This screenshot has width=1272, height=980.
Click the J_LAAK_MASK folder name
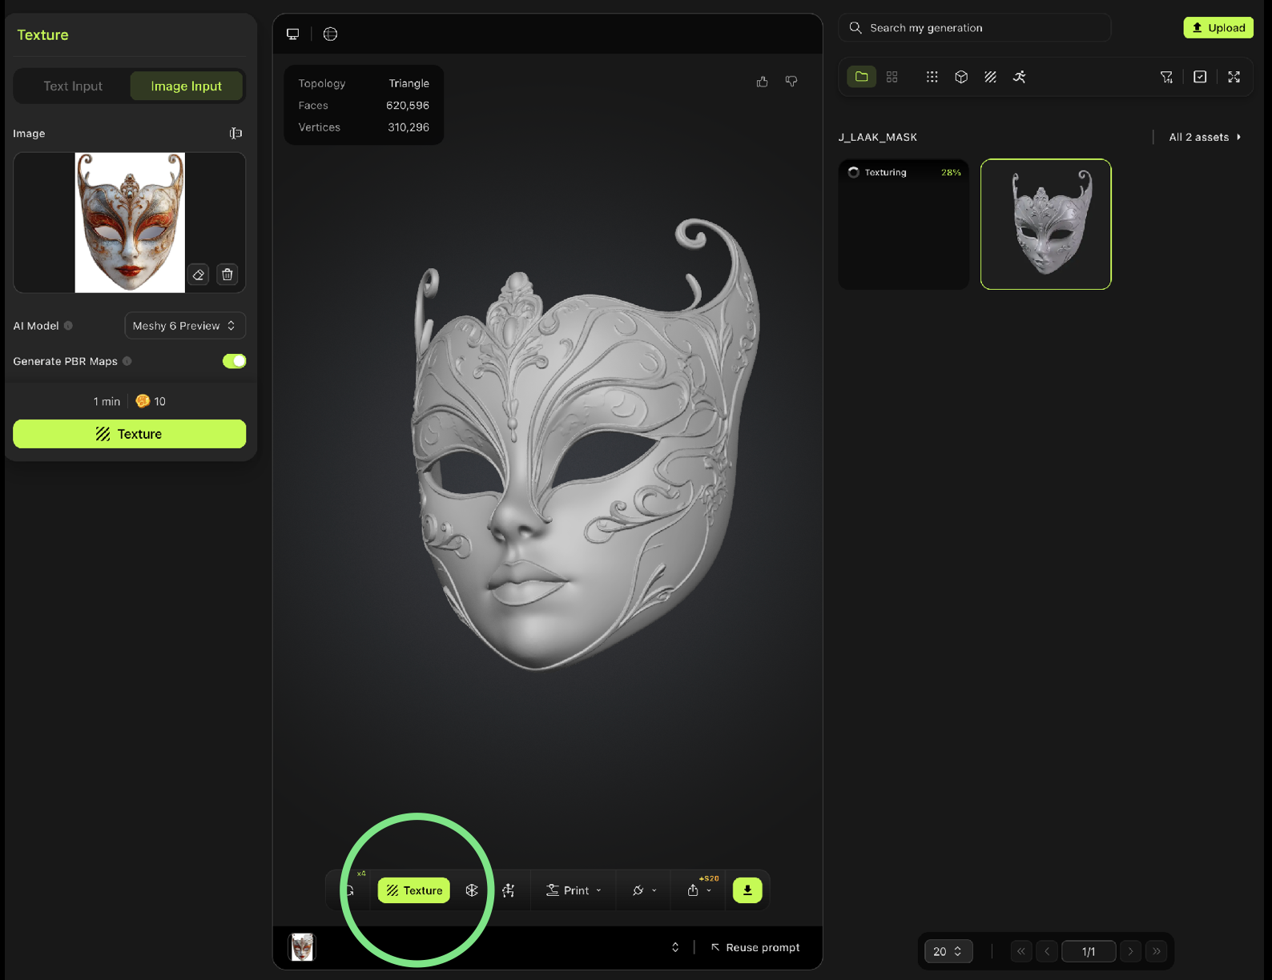pyautogui.click(x=878, y=137)
